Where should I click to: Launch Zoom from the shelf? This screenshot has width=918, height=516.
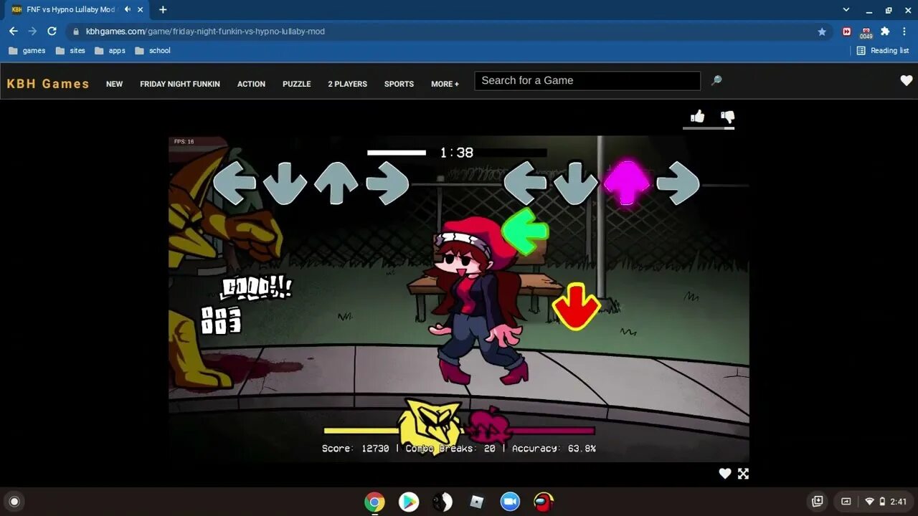(510, 502)
